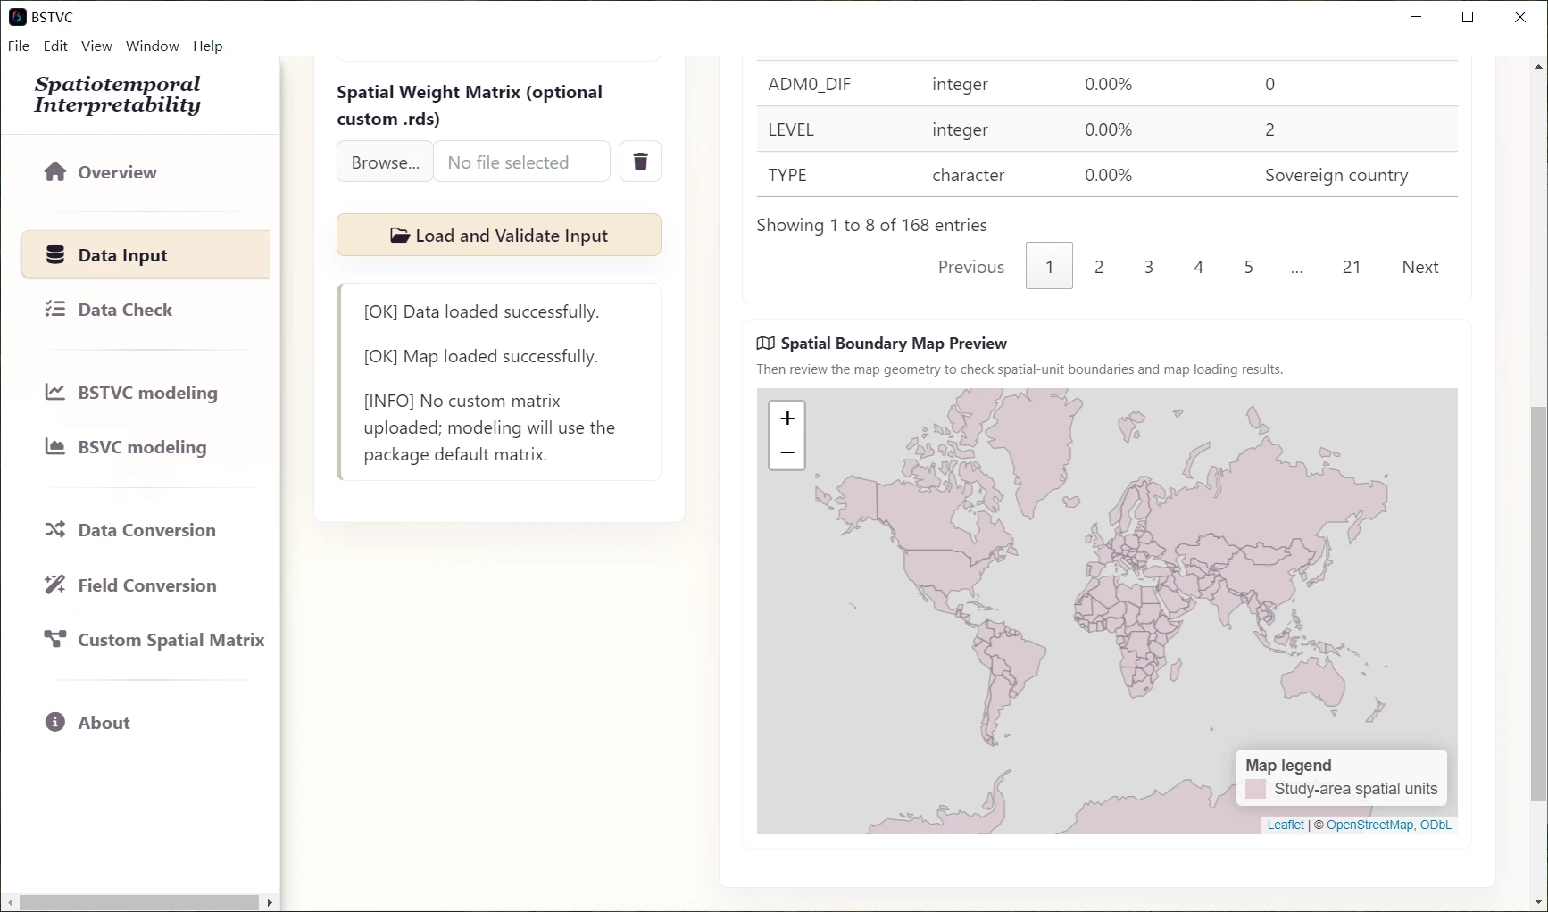Go to table page 5
This screenshot has width=1548, height=912.
(1248, 267)
